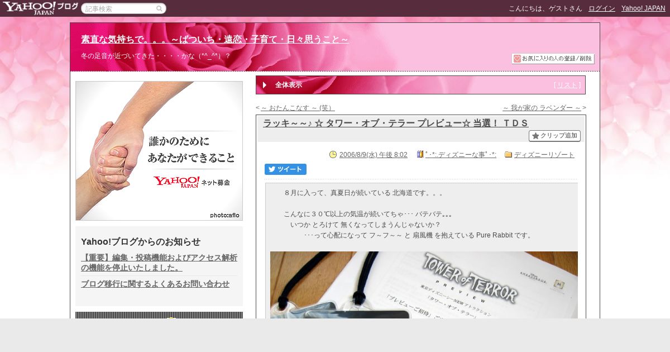Viewport: 670px width, 352px height.
Task: Open the Yahoo ネット募金 handshake banner
Action: (x=159, y=151)
